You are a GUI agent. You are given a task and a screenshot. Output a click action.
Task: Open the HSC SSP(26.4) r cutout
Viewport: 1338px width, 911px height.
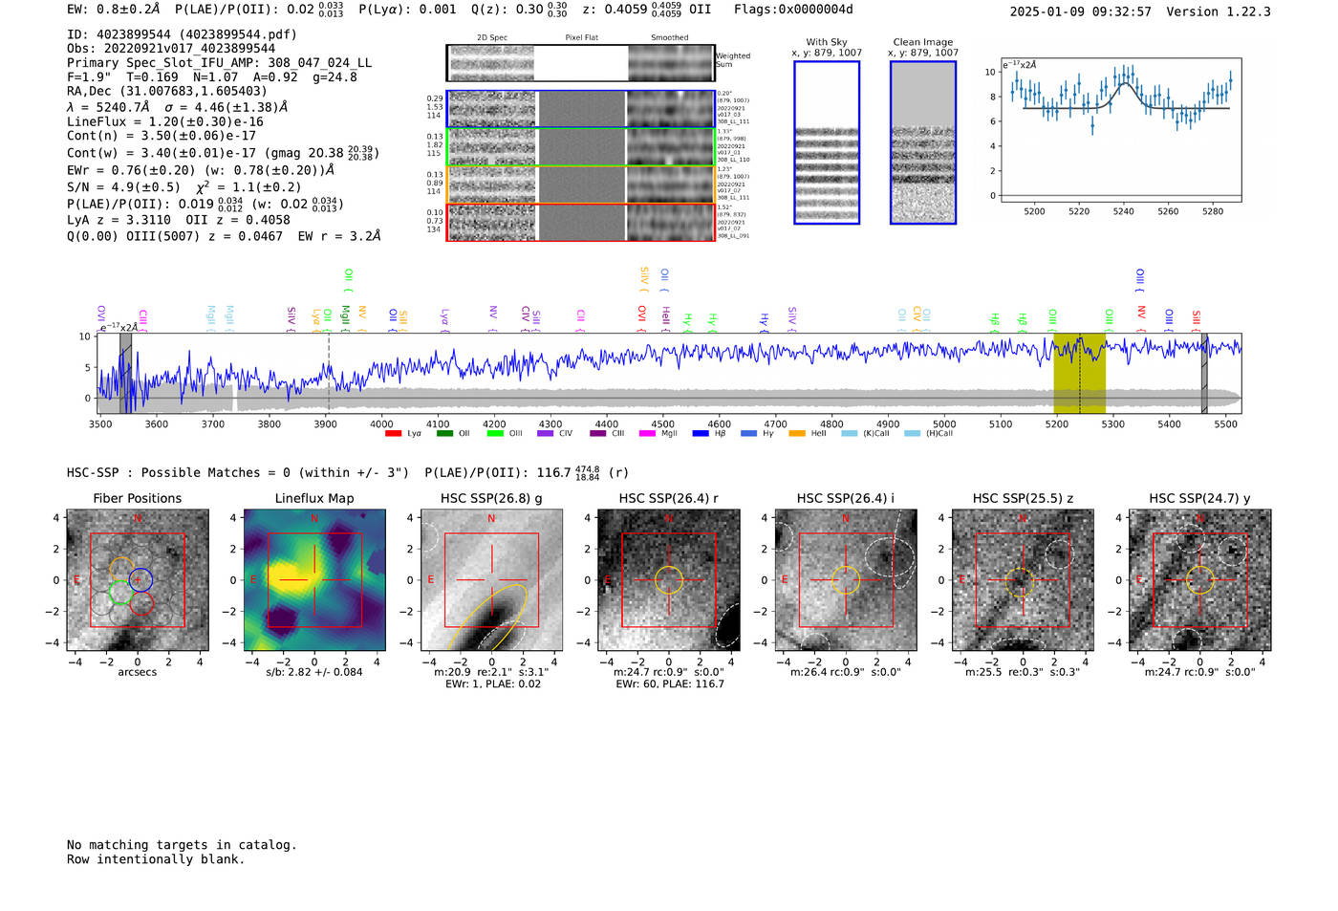pos(669,580)
